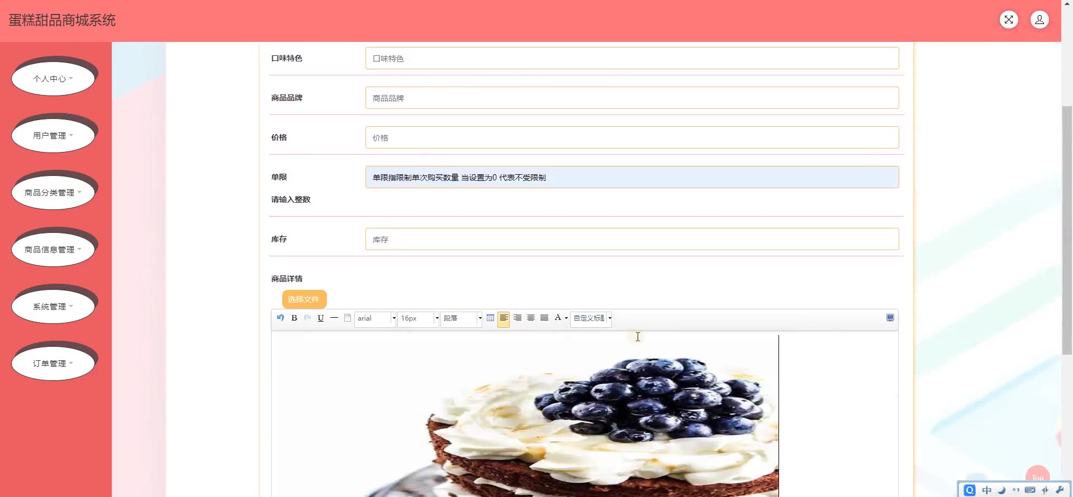The width and height of the screenshot is (1073, 497).
Task: Open the 段落 paragraph format dropdown
Action: tap(462, 318)
